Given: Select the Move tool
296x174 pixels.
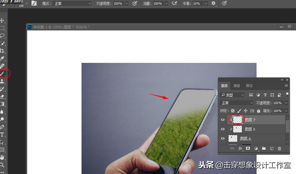Looking at the screenshot, I should click(x=3, y=21).
